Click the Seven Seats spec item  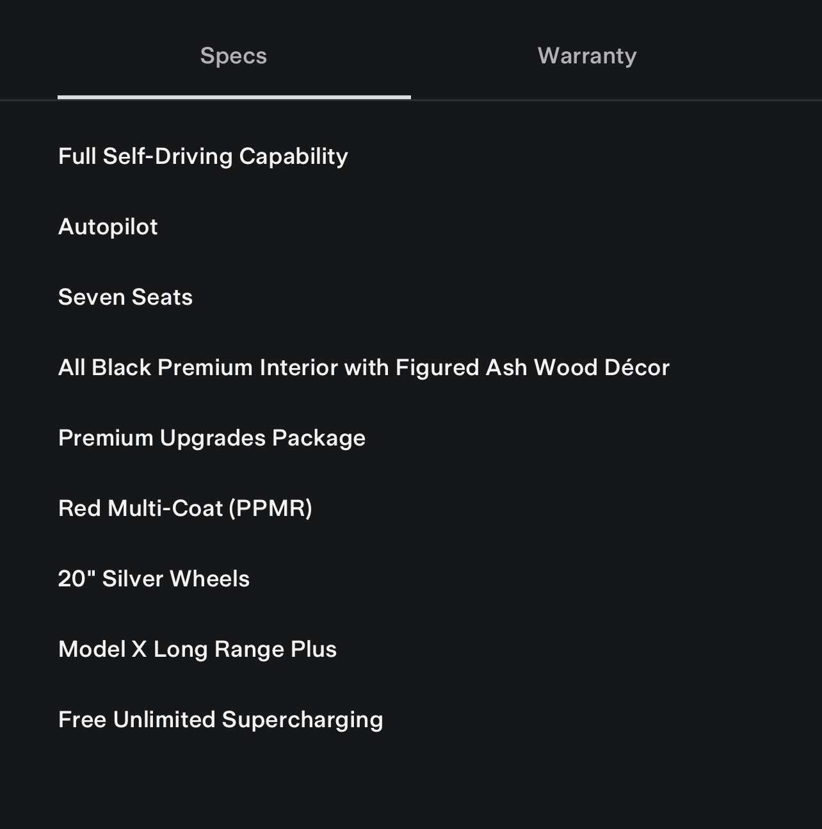[125, 297]
